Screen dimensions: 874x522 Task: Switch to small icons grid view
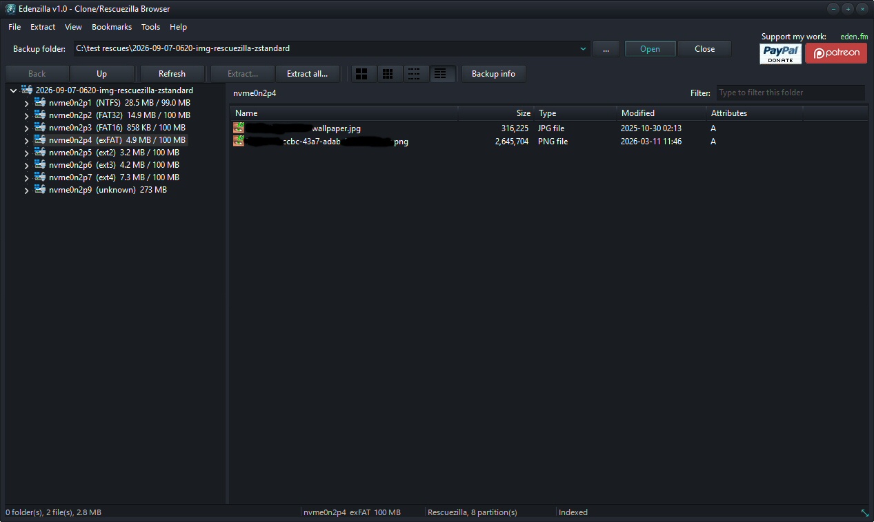point(388,74)
